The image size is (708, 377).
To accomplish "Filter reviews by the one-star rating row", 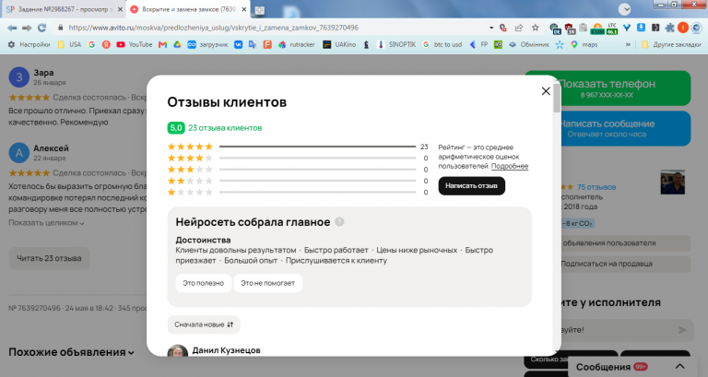I will (x=298, y=193).
